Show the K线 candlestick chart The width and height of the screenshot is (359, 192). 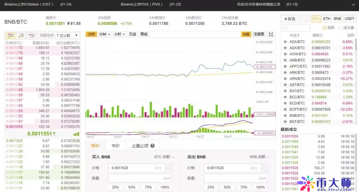tap(246, 34)
